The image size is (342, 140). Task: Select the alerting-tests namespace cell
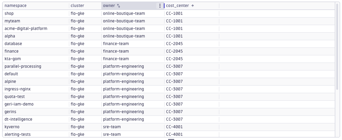pyautogui.click(x=36, y=134)
